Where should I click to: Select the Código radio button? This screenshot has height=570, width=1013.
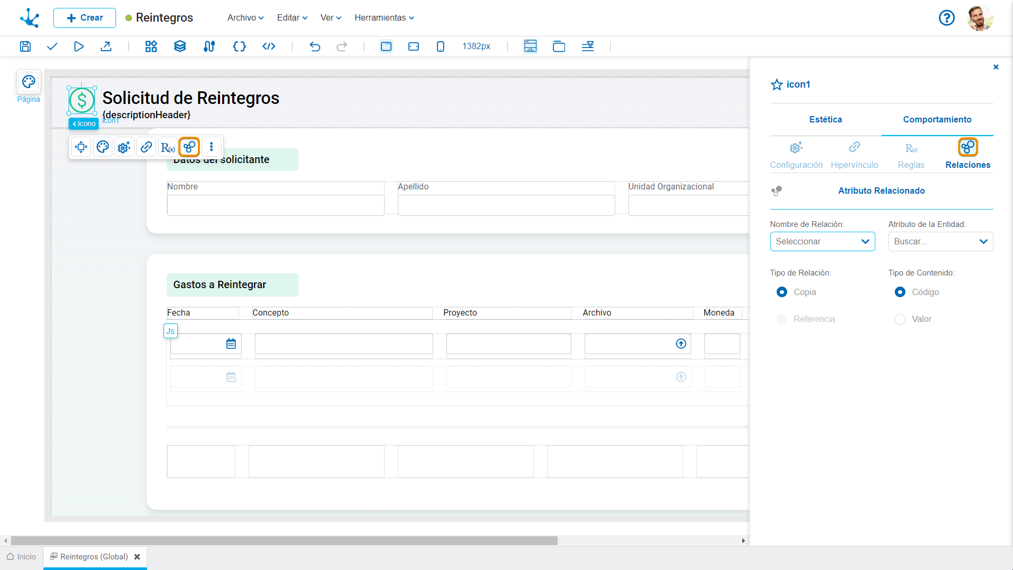tap(900, 292)
